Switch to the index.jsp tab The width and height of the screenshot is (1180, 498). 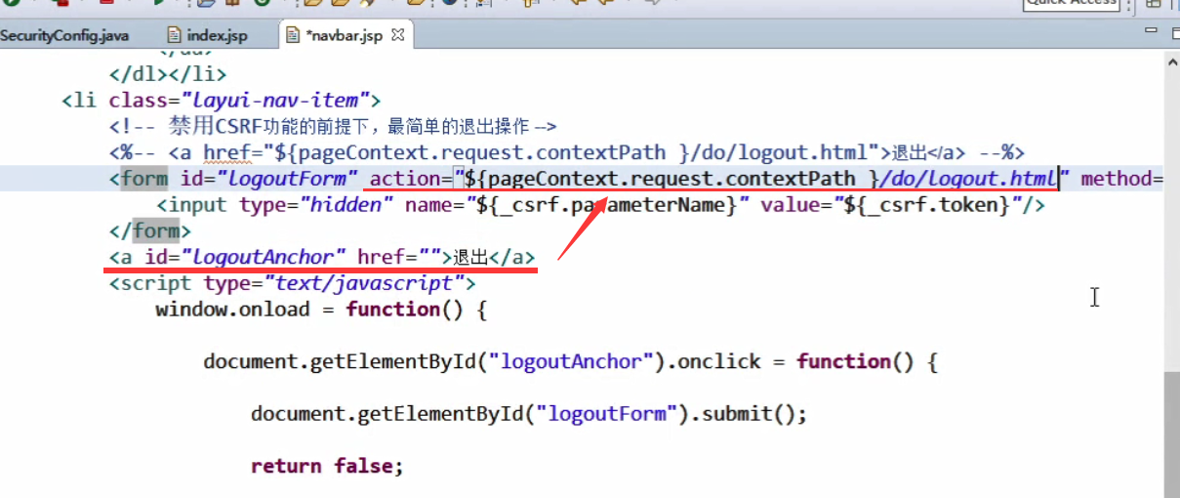(x=207, y=35)
